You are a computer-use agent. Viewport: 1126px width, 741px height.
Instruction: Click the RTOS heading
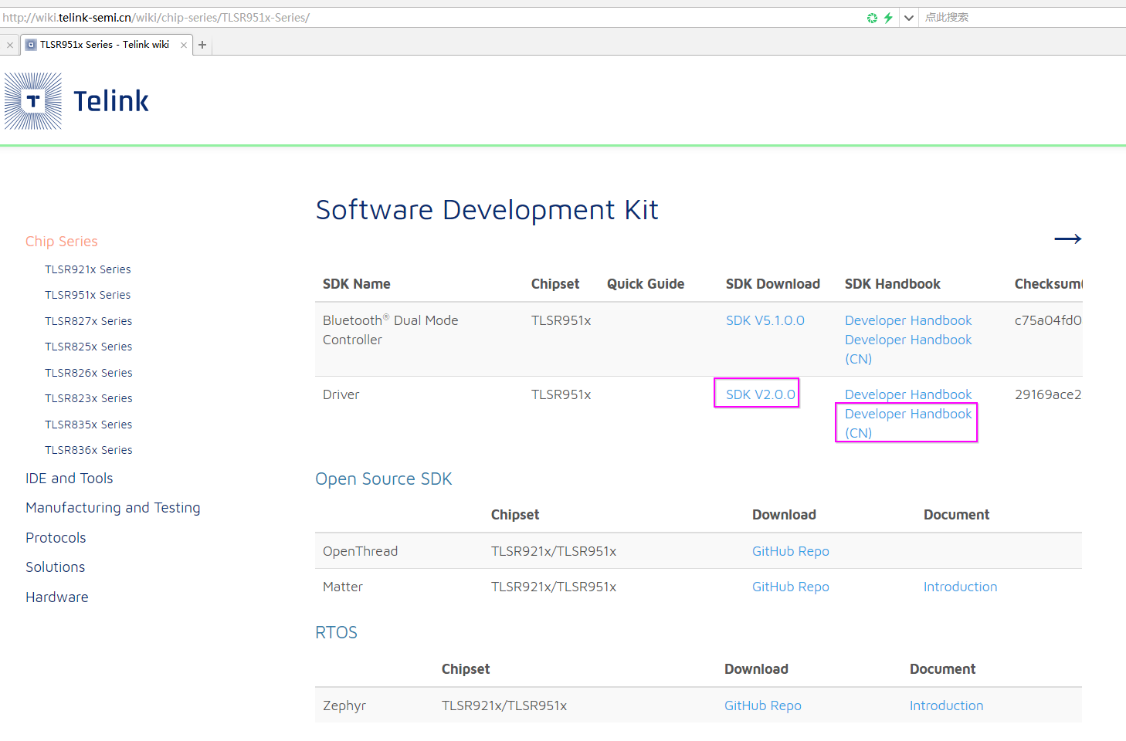click(x=337, y=633)
